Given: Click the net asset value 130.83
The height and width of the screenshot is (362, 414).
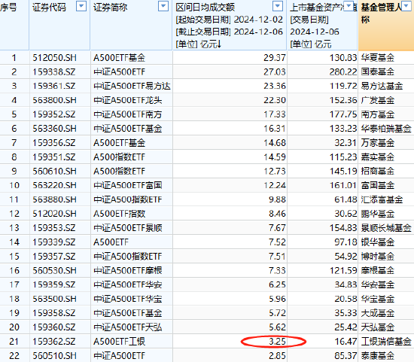Looking at the screenshot, I should coord(343,57).
